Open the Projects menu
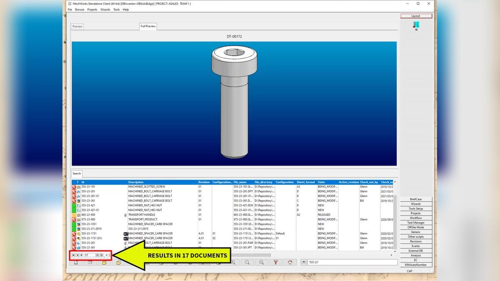 92,10
